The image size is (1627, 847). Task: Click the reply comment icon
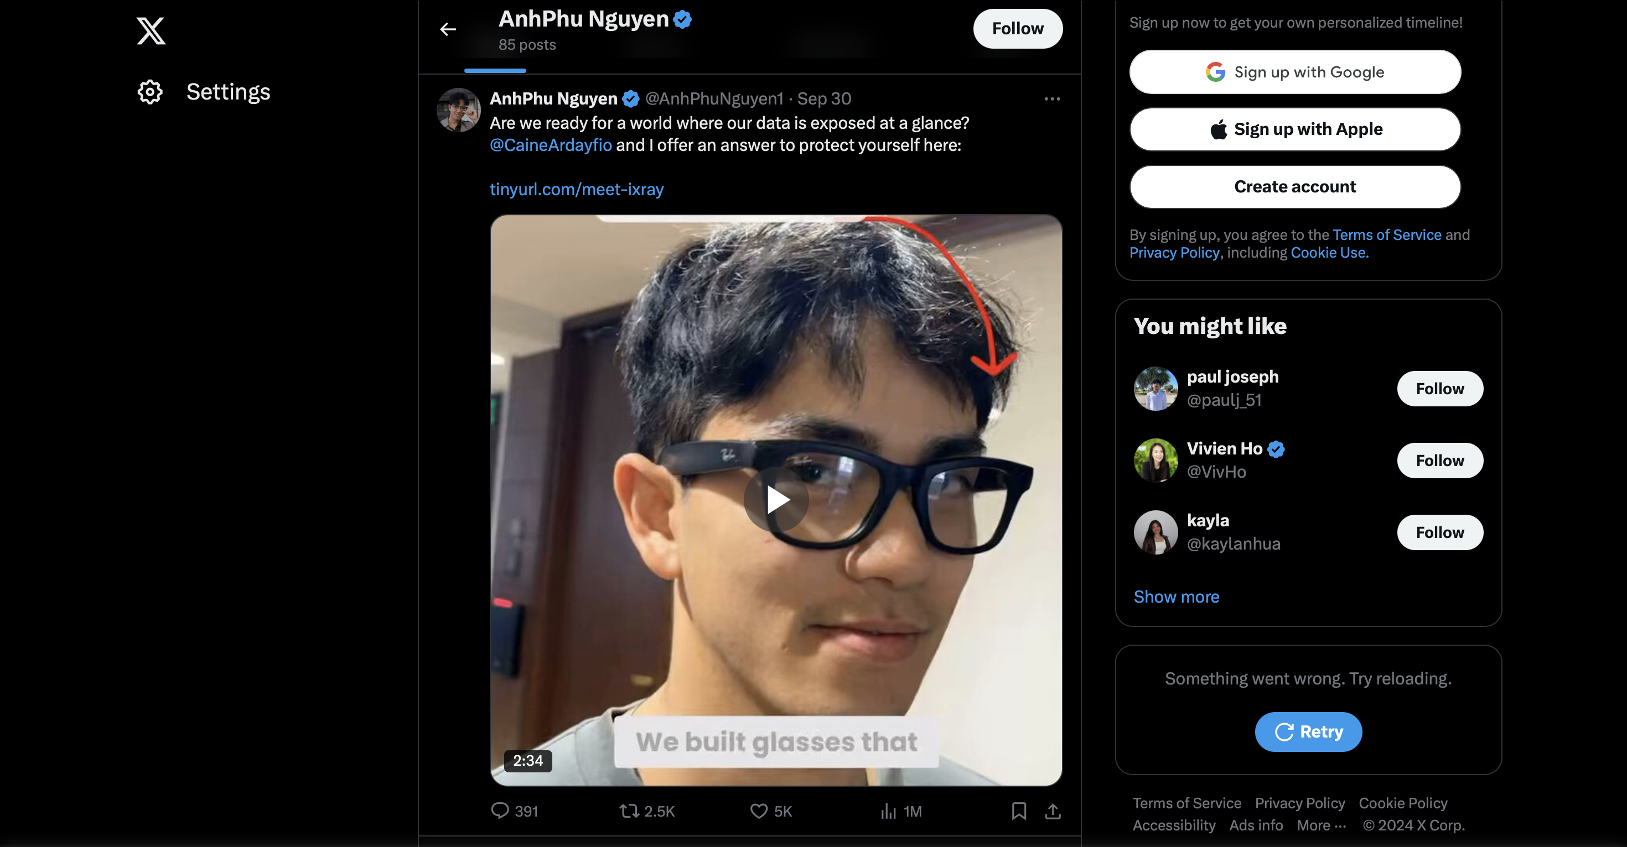point(500,811)
